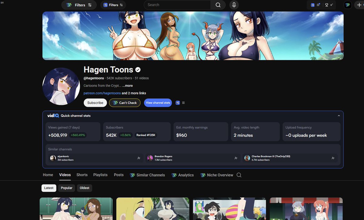Click the +560.49% views change badge
The image size is (364, 220).
tap(78, 135)
